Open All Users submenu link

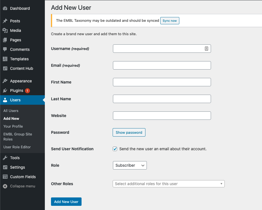tap(11, 111)
